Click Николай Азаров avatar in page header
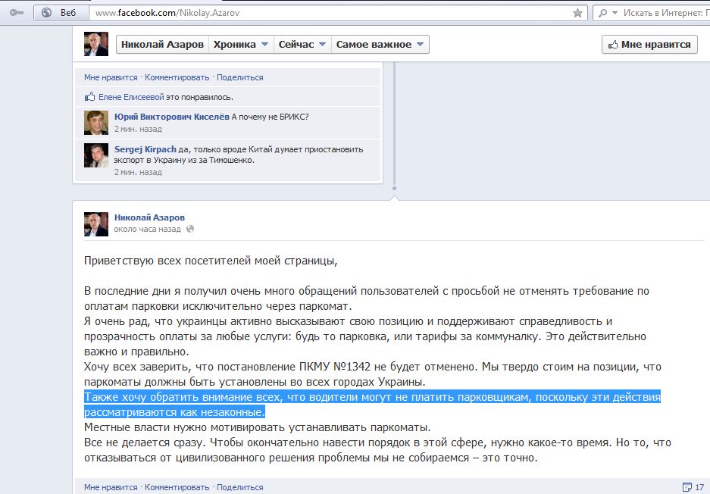The image size is (710, 494). click(96, 45)
